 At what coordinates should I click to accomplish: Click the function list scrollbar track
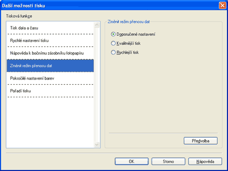tap(97, 85)
